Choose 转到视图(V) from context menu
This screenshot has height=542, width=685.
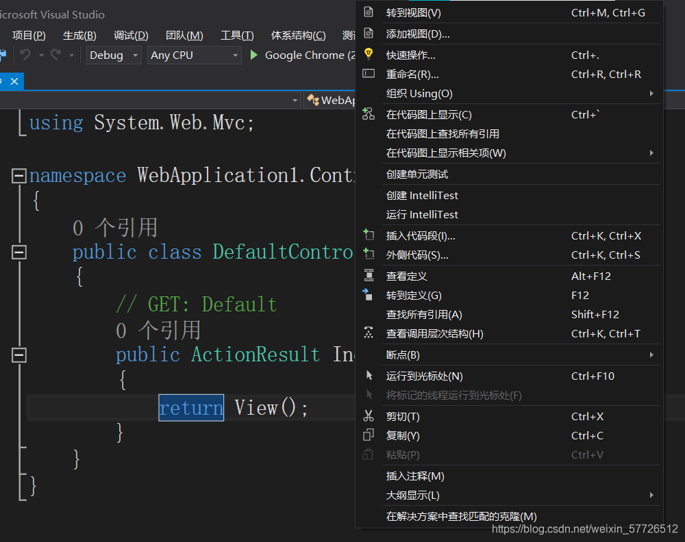[510, 12]
